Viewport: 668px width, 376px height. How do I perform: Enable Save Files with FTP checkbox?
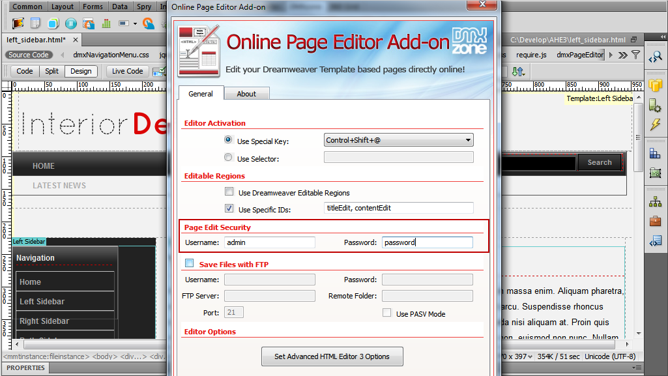point(190,263)
